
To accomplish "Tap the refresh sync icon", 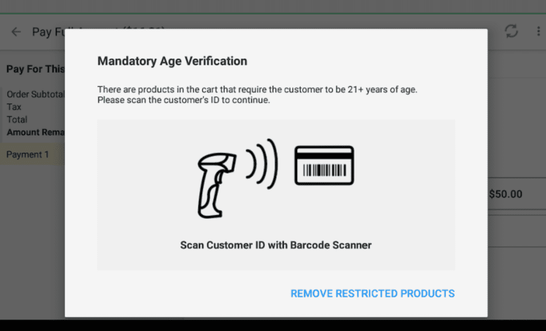I will 511,31.
